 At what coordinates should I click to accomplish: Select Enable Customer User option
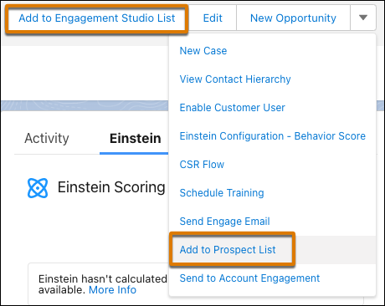pyautogui.click(x=233, y=108)
